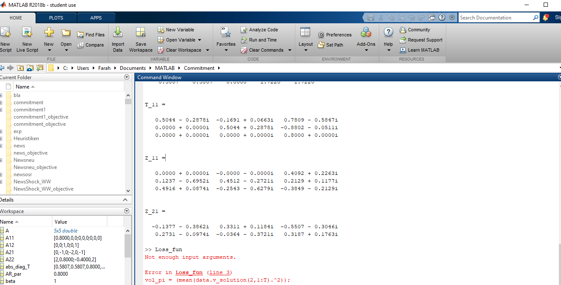Click the Request Support button
The width and height of the screenshot is (561, 285).
(x=425, y=40)
